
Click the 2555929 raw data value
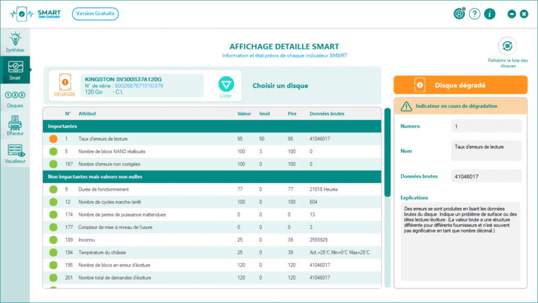[318, 240]
